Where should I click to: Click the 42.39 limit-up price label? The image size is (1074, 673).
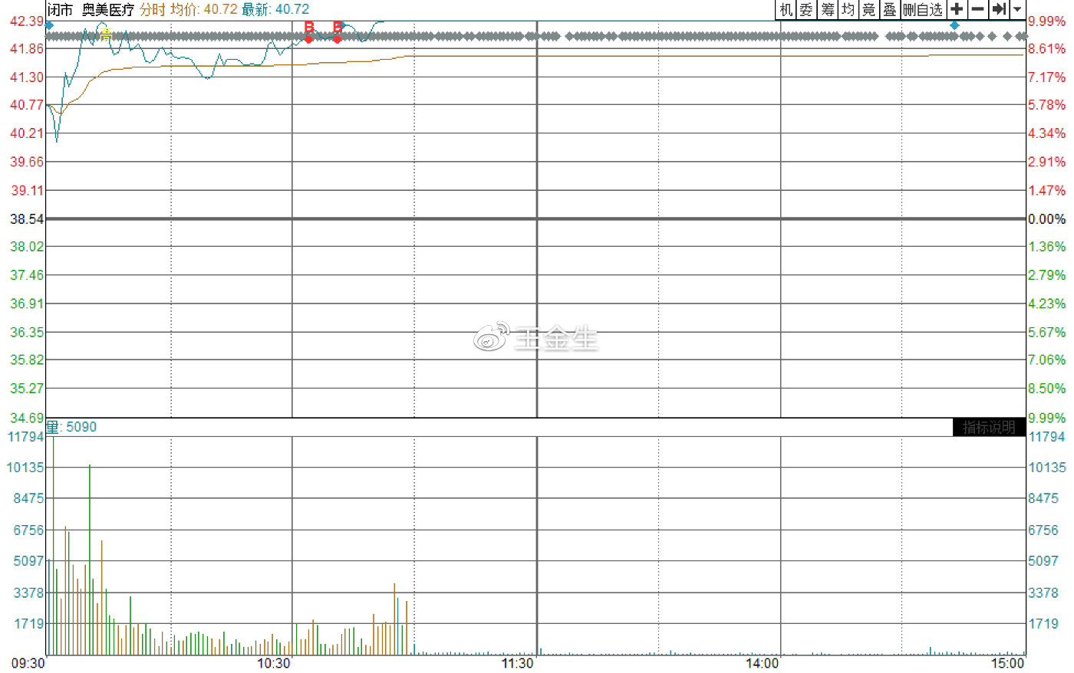click(x=27, y=21)
